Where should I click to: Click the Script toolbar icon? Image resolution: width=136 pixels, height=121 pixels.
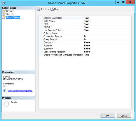(x=38, y=9)
